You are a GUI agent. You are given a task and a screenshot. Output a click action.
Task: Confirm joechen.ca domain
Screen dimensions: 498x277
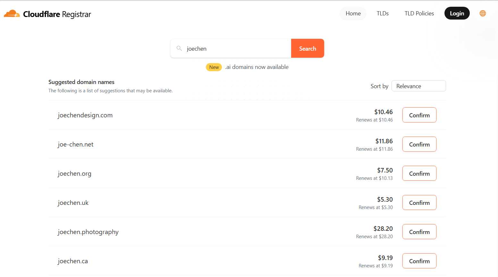click(x=419, y=261)
